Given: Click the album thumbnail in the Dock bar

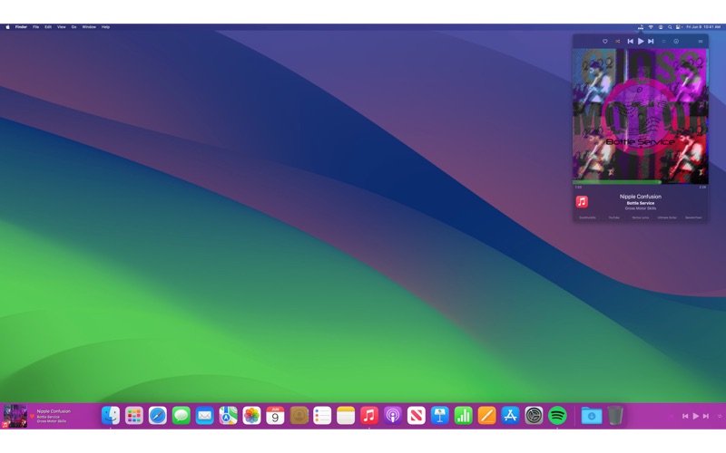Looking at the screenshot, I should pyautogui.click(x=15, y=416).
